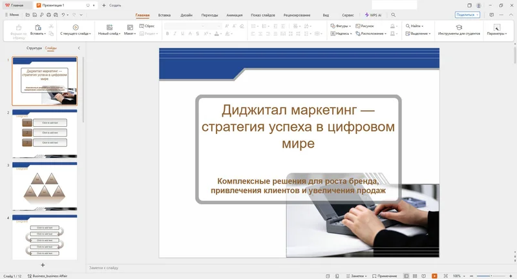
Task: Print the presentation via printer icon
Action: tap(49, 15)
